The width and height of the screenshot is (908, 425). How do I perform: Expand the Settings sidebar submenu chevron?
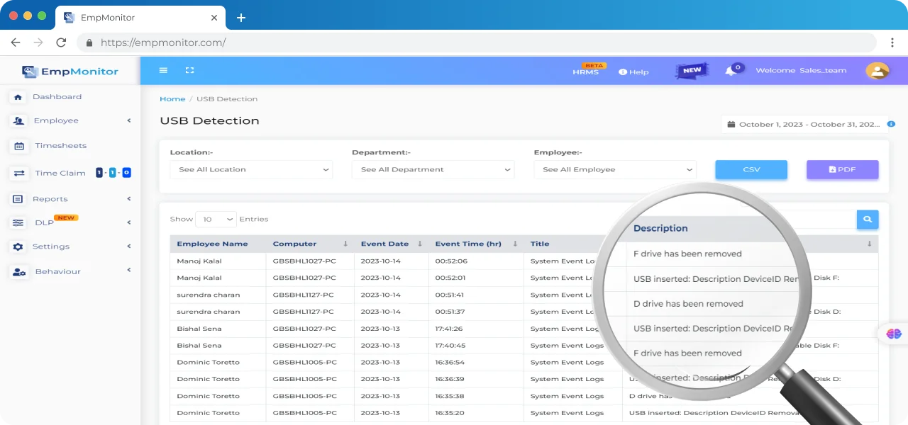[129, 246]
